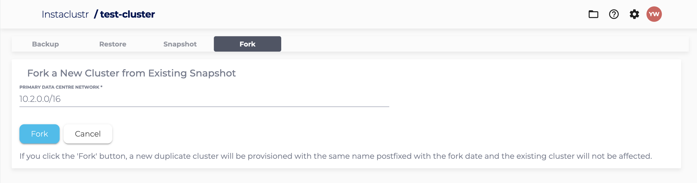Viewport: 697px width, 183px height.
Task: Switch to the Backup tab
Action: tap(45, 44)
